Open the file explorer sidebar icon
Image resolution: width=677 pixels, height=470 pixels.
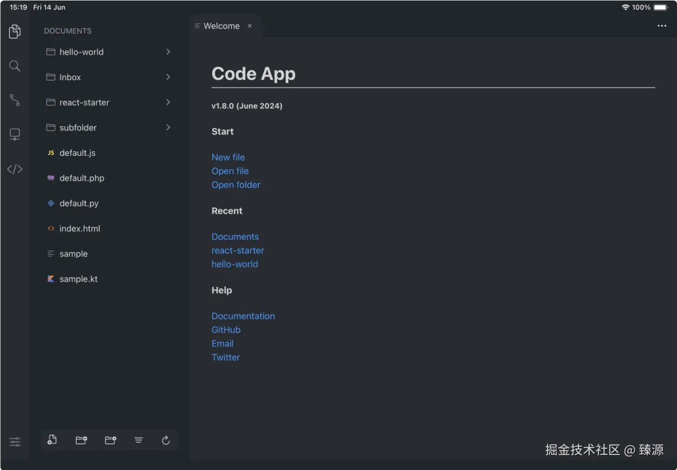click(15, 32)
